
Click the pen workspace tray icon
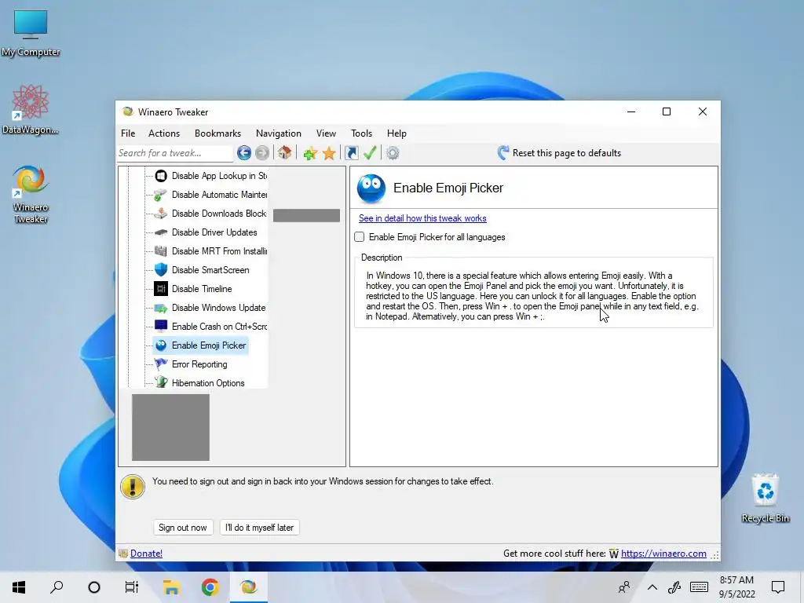(x=674, y=587)
